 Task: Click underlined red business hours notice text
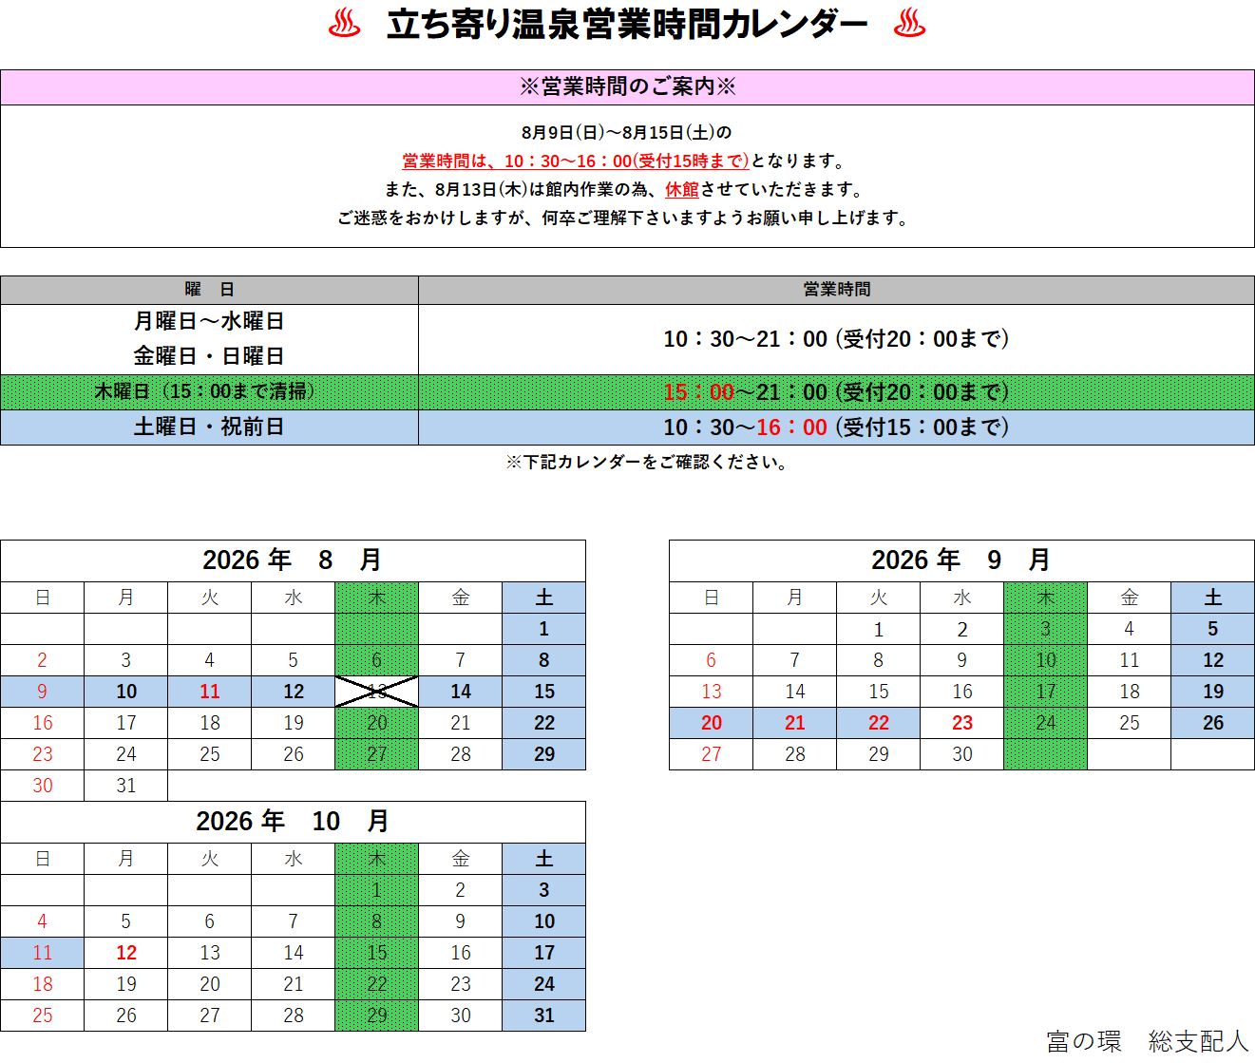click(575, 161)
